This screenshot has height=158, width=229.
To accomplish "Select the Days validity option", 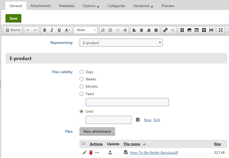I will pyautogui.click(x=81, y=72).
